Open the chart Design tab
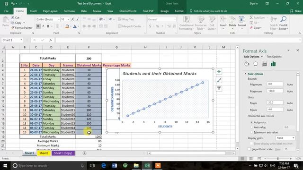This screenshot has width=303, height=170. (164, 11)
